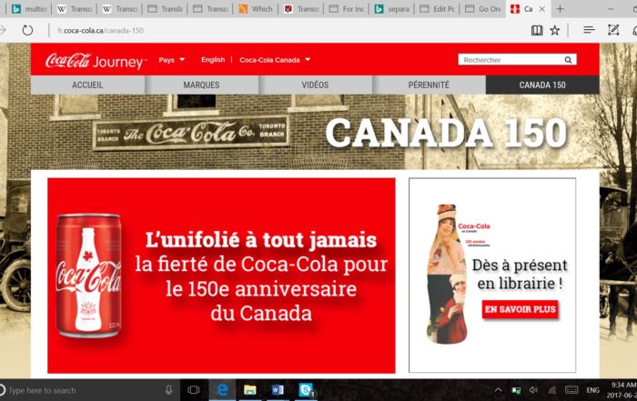Image resolution: width=637 pixels, height=401 pixels.
Task: Open Reading view book icon
Action: click(x=537, y=30)
